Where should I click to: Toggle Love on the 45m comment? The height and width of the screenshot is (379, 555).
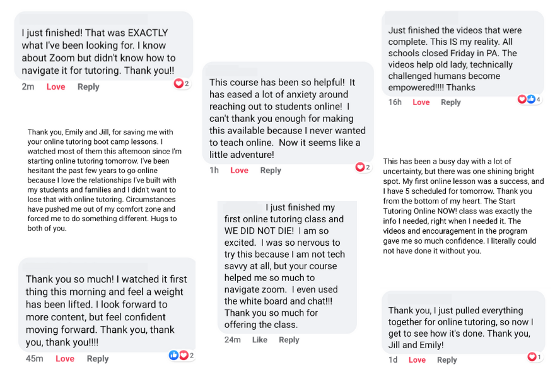click(65, 359)
